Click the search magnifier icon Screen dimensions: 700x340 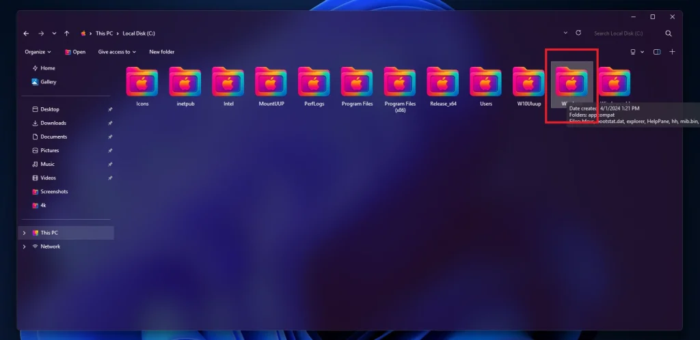669,33
